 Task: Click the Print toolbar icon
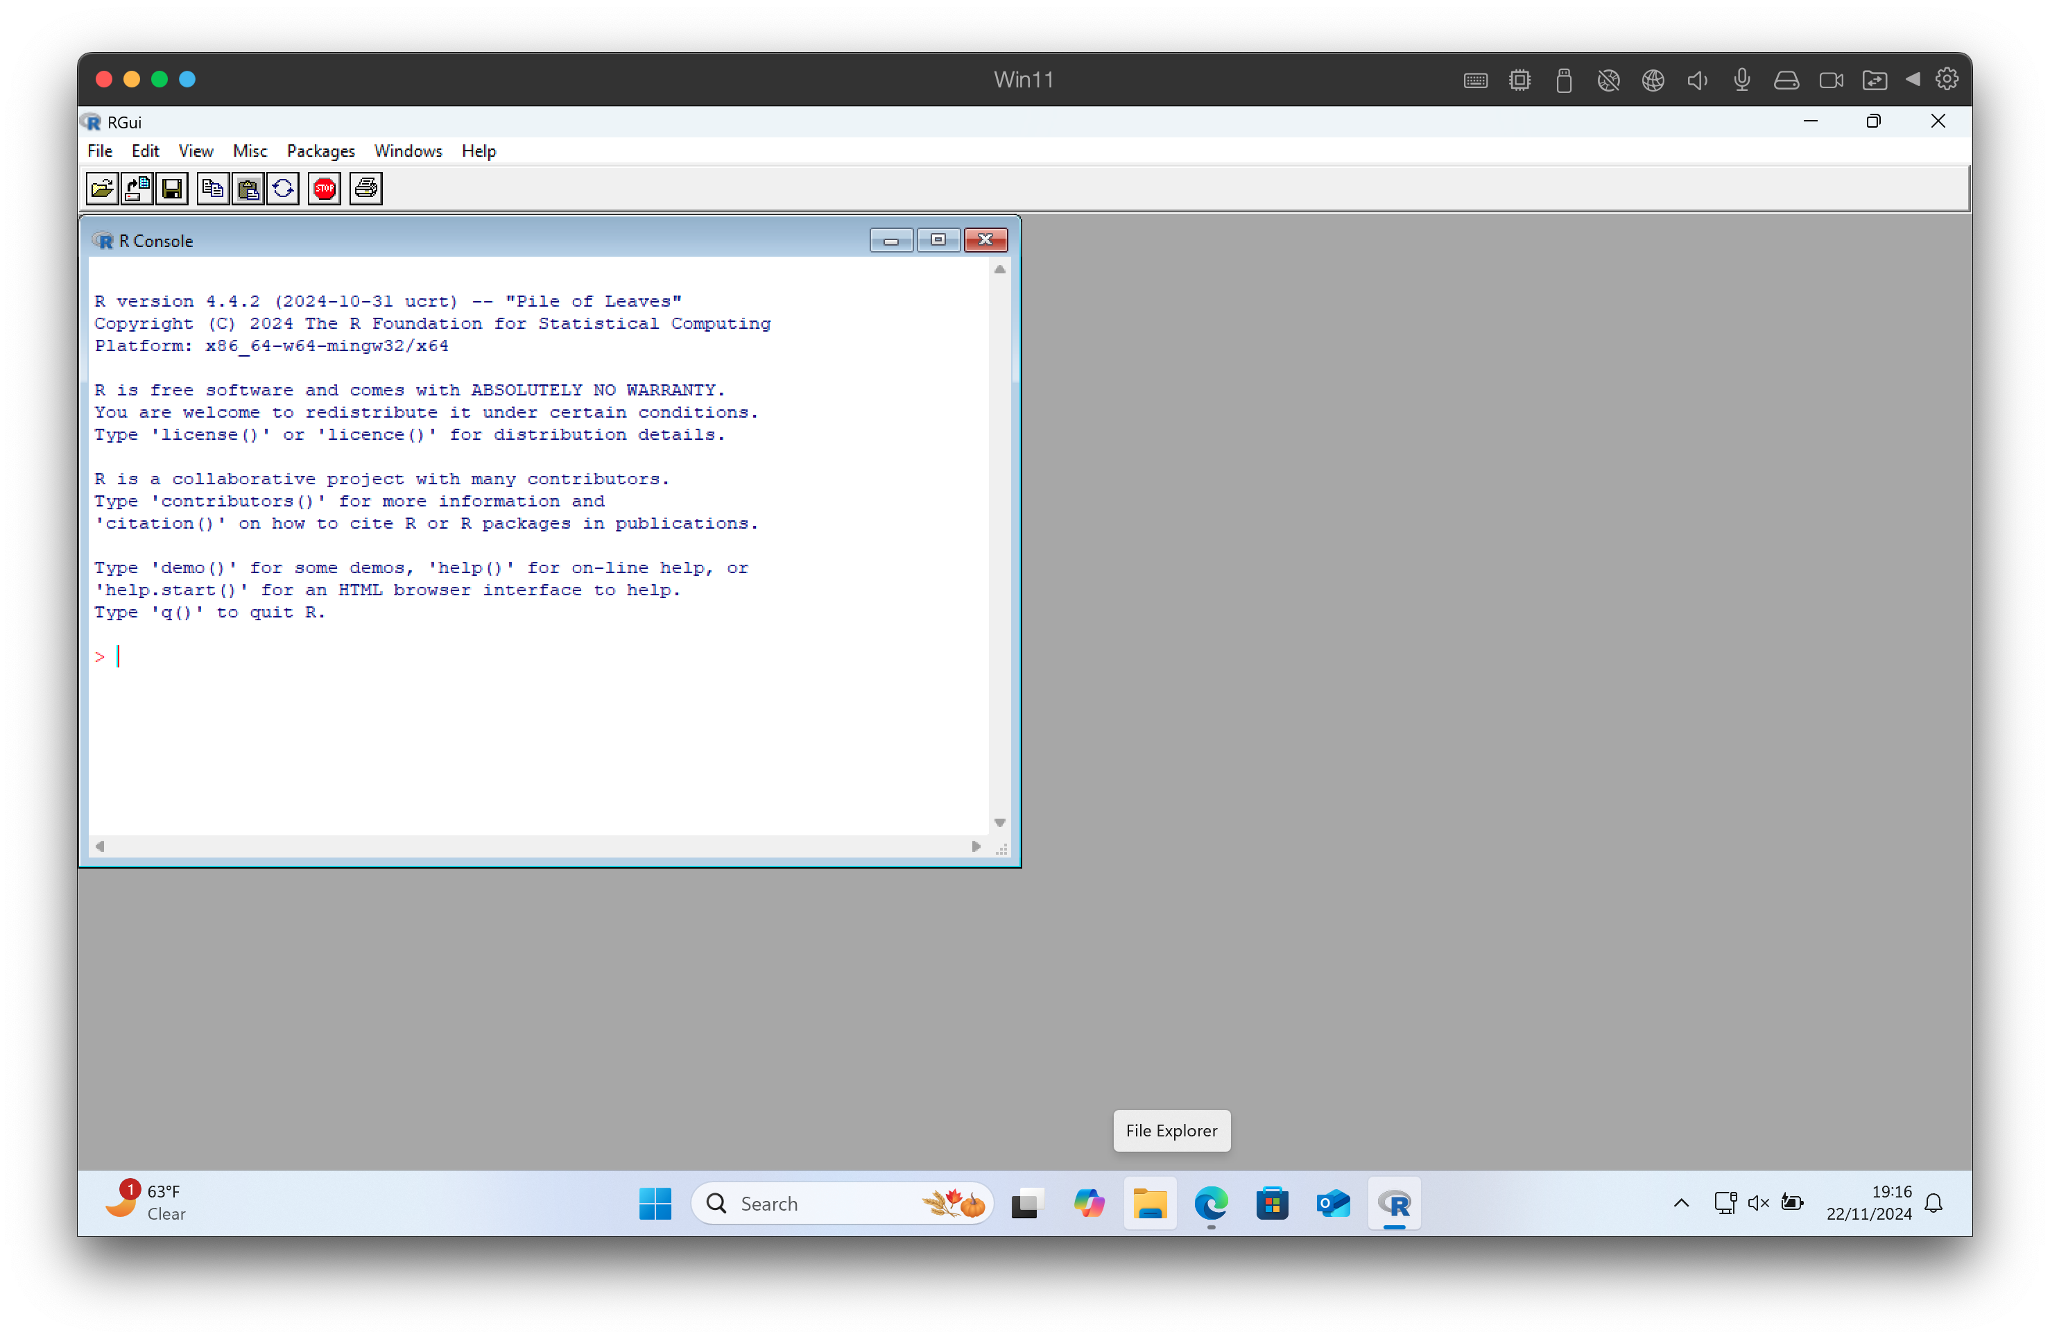(x=366, y=189)
